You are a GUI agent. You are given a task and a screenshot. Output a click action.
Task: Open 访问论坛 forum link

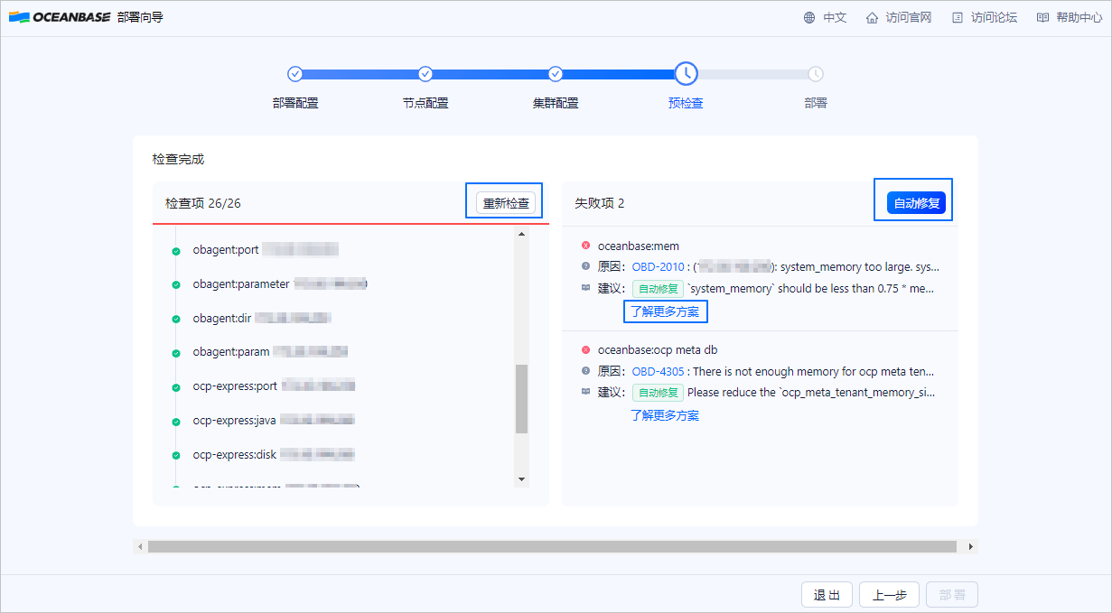tap(985, 18)
